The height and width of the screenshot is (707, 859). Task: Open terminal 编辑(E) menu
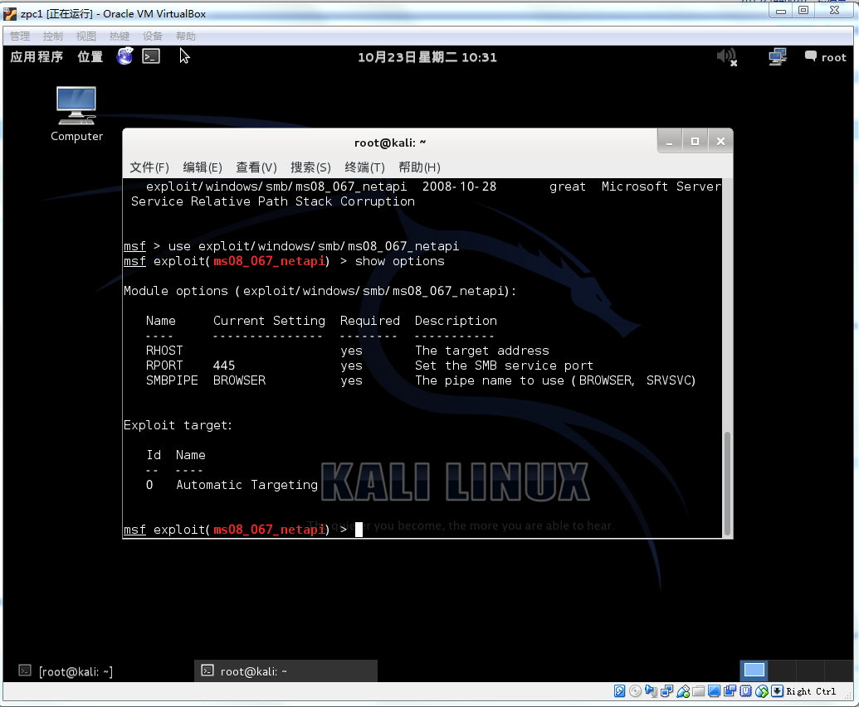(203, 167)
